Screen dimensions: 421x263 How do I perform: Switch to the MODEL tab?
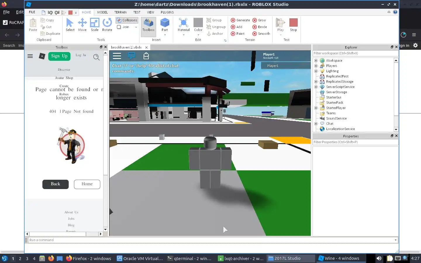pyautogui.click(x=103, y=12)
